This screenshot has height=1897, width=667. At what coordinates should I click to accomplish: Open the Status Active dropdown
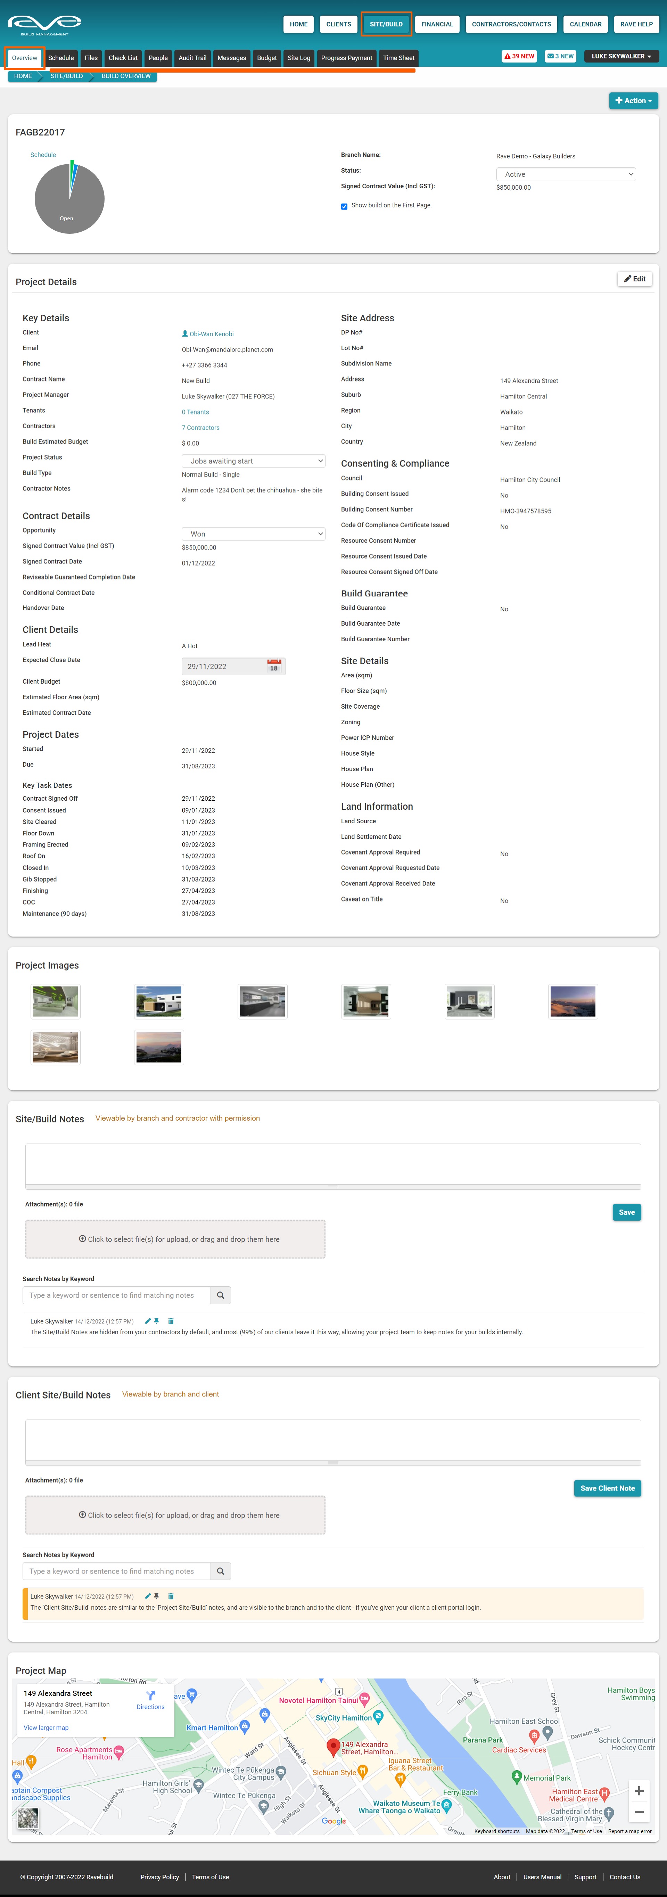coord(566,174)
